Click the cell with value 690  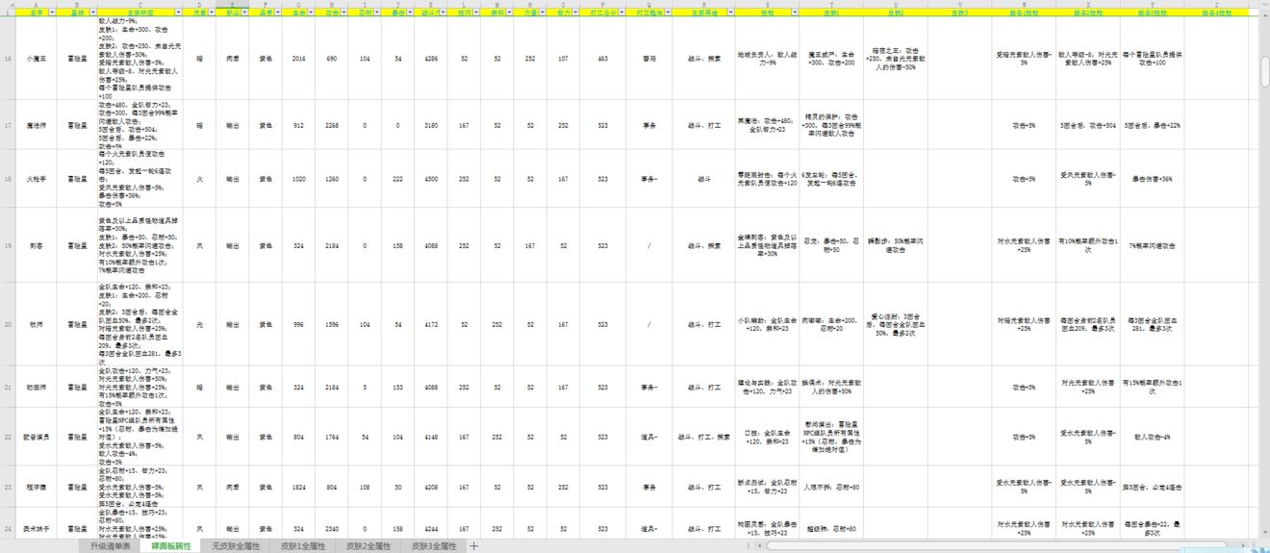(x=332, y=59)
